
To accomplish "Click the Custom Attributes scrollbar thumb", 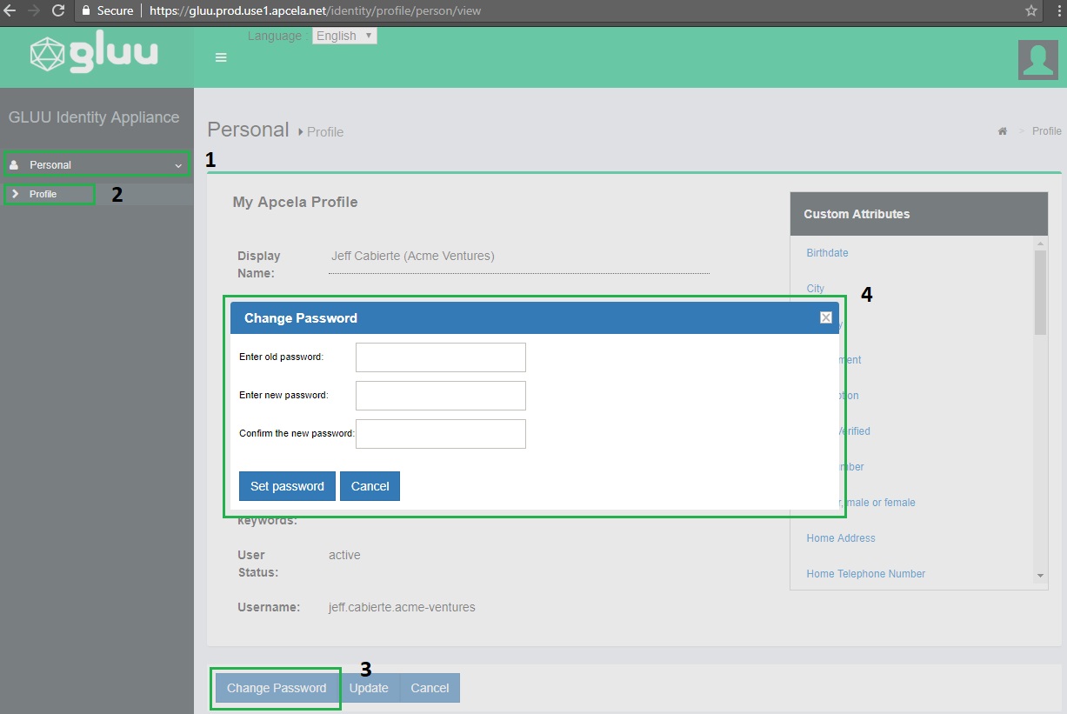I will coord(1041,292).
